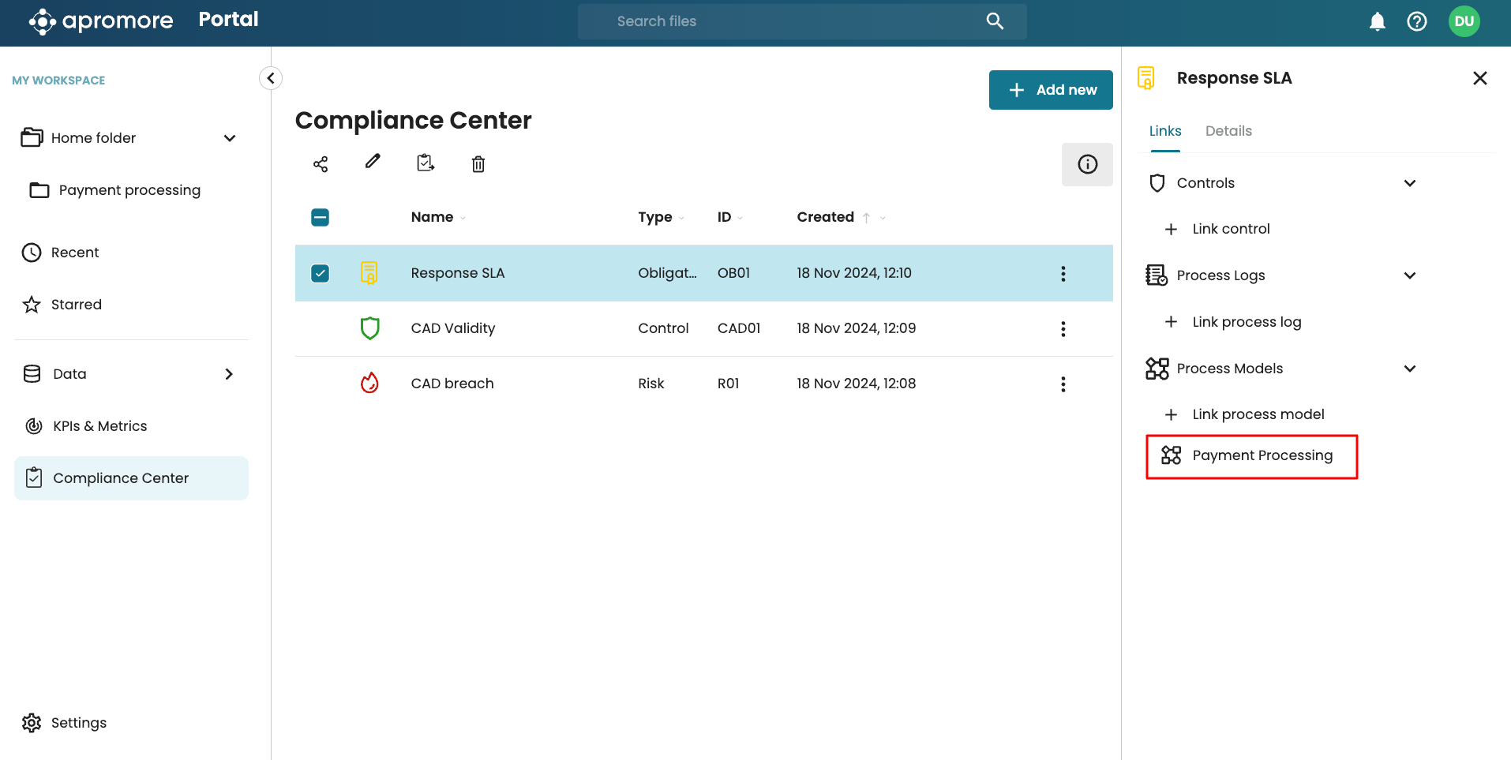Toggle the info panel button
This screenshot has width=1511, height=760.
[1087, 164]
